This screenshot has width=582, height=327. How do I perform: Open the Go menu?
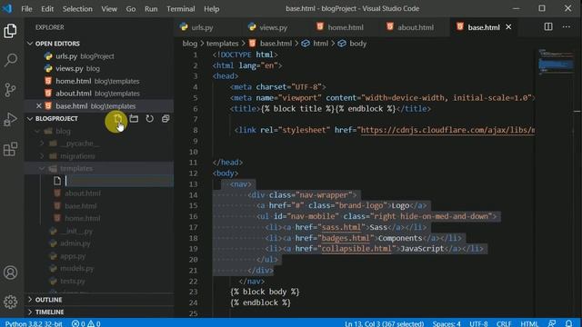pyautogui.click(x=131, y=8)
